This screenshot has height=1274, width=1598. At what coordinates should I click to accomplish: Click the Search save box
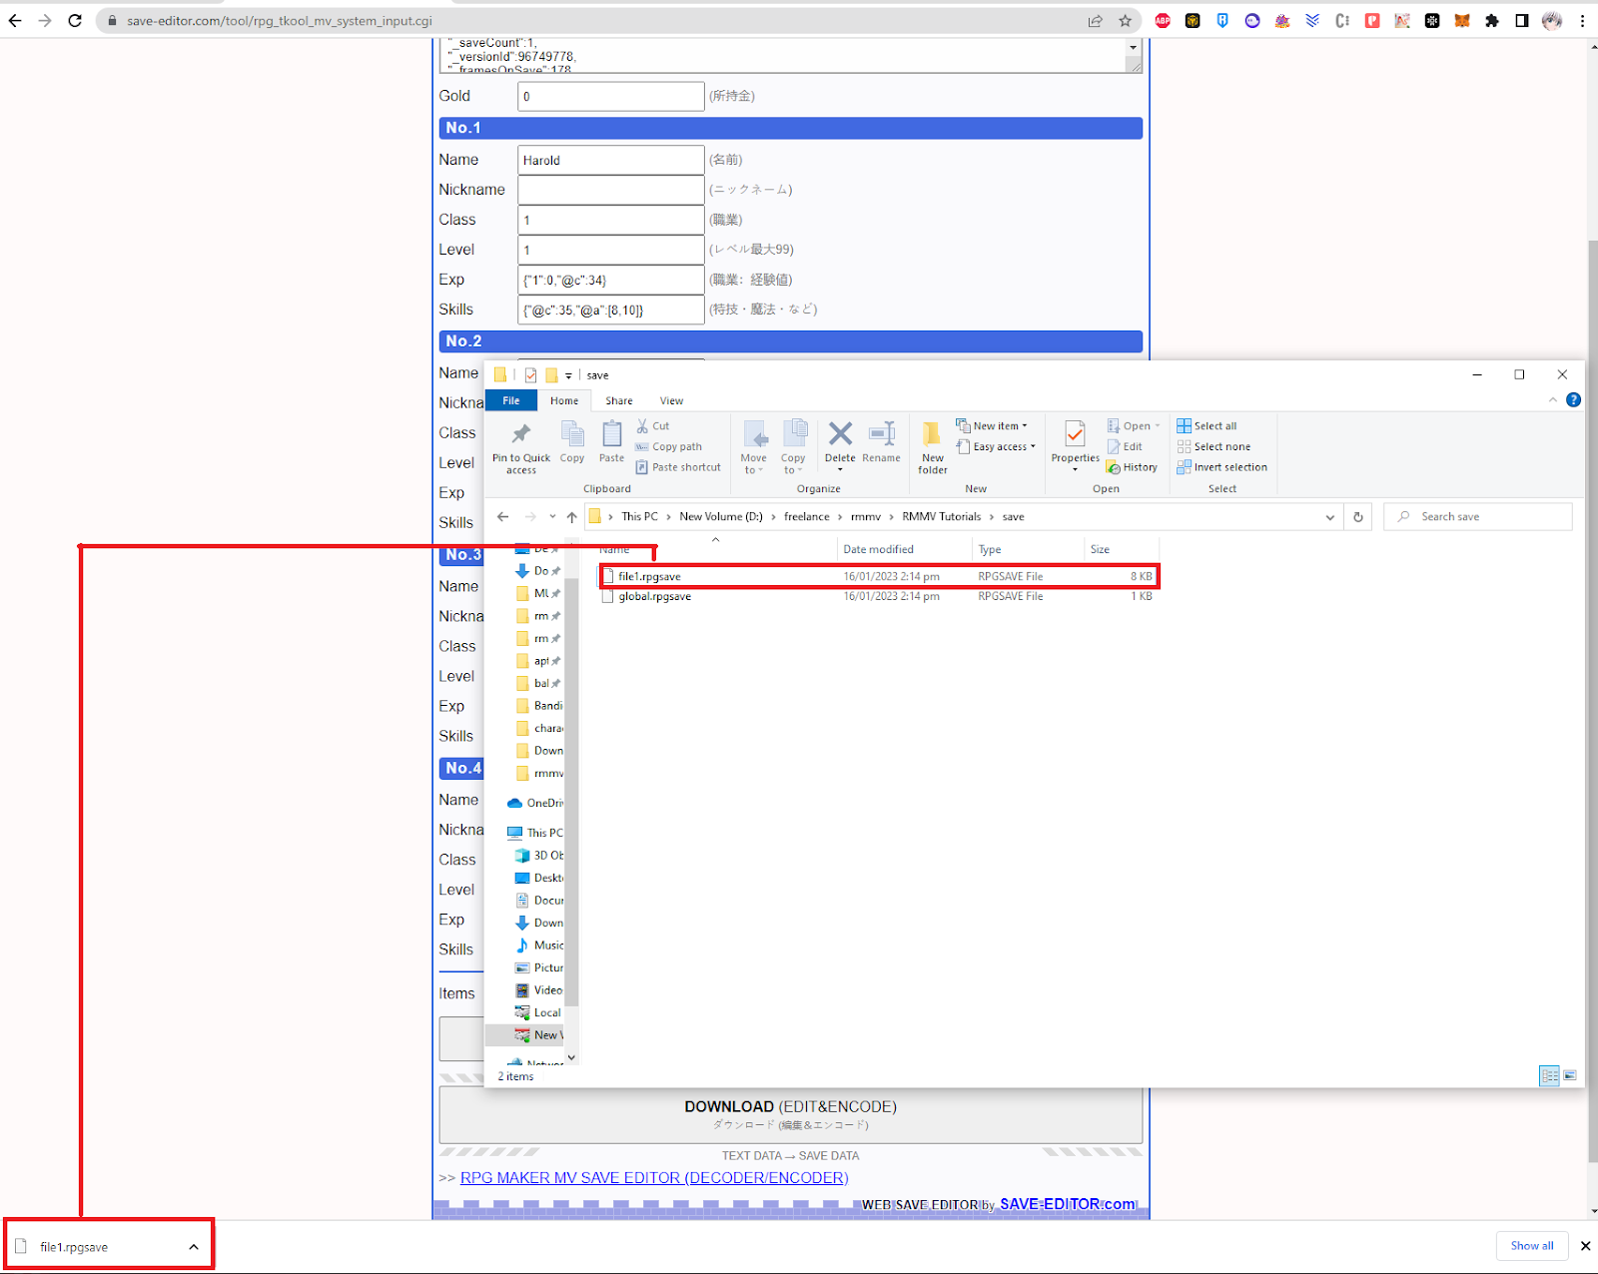click(1478, 516)
